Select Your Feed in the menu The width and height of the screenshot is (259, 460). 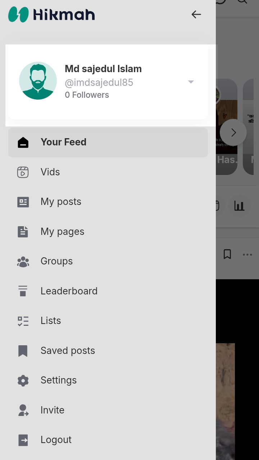click(63, 142)
